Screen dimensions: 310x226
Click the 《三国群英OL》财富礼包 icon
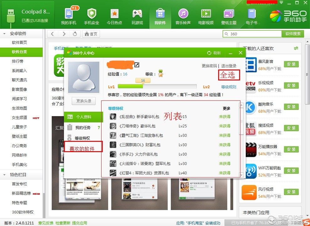(113, 145)
